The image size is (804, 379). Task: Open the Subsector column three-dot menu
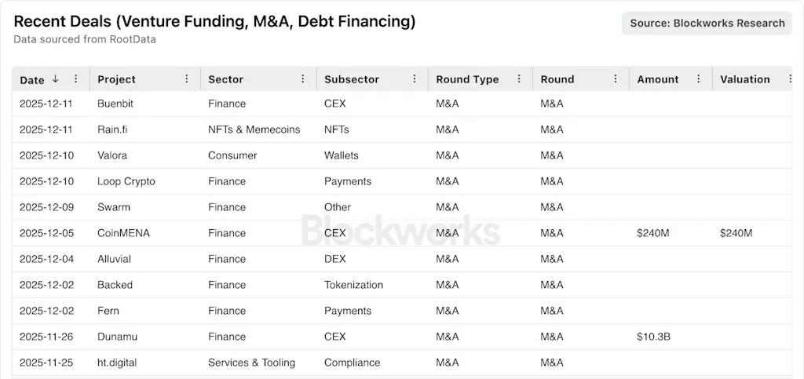click(x=415, y=79)
